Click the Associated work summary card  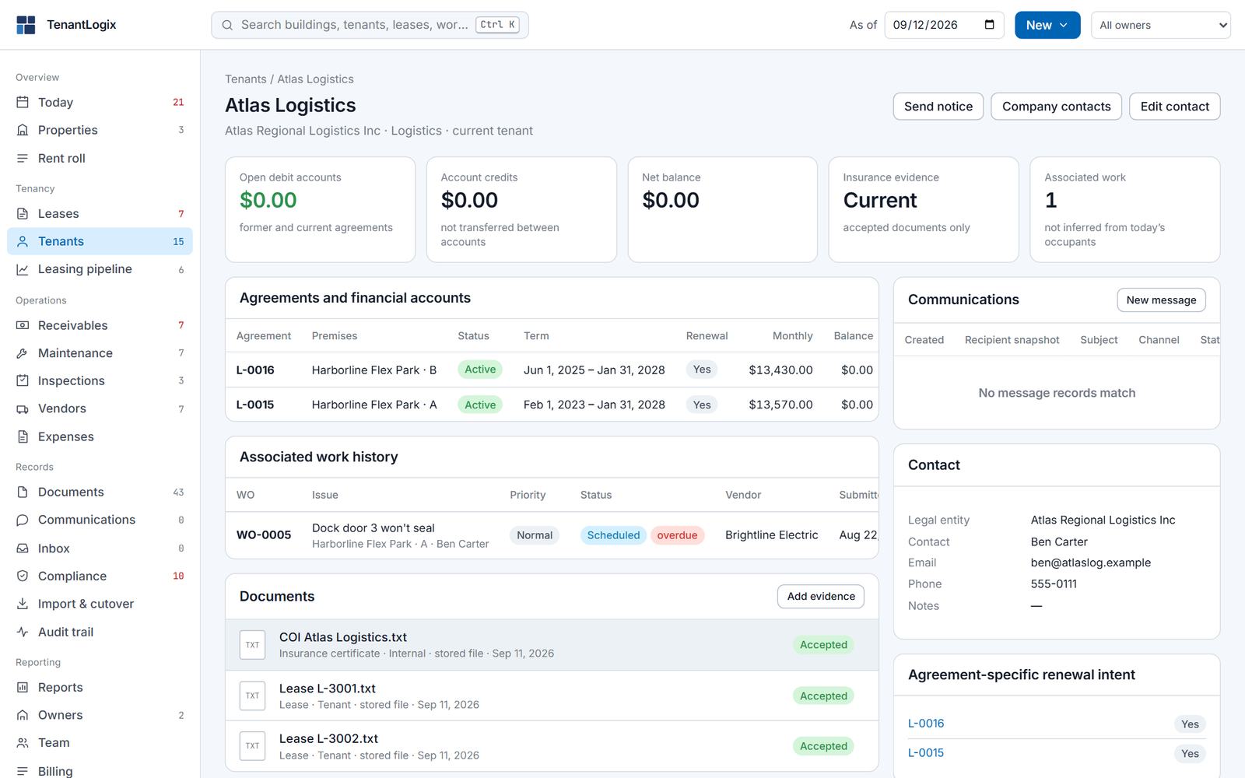(x=1125, y=210)
